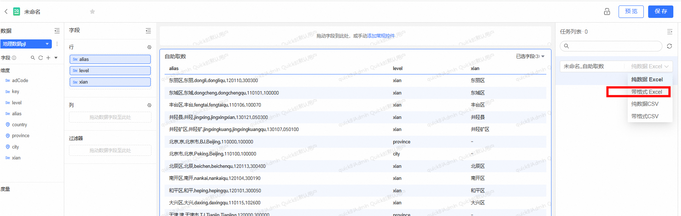Refresh the task list
Image resolution: width=681 pixels, height=216 pixels.
[x=669, y=46]
